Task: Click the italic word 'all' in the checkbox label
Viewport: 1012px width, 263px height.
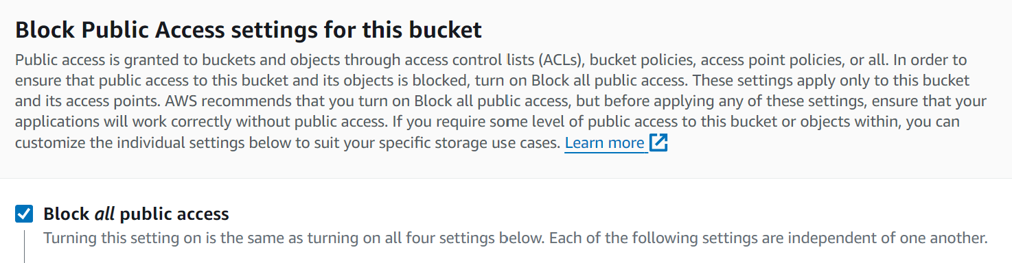Action: [104, 214]
